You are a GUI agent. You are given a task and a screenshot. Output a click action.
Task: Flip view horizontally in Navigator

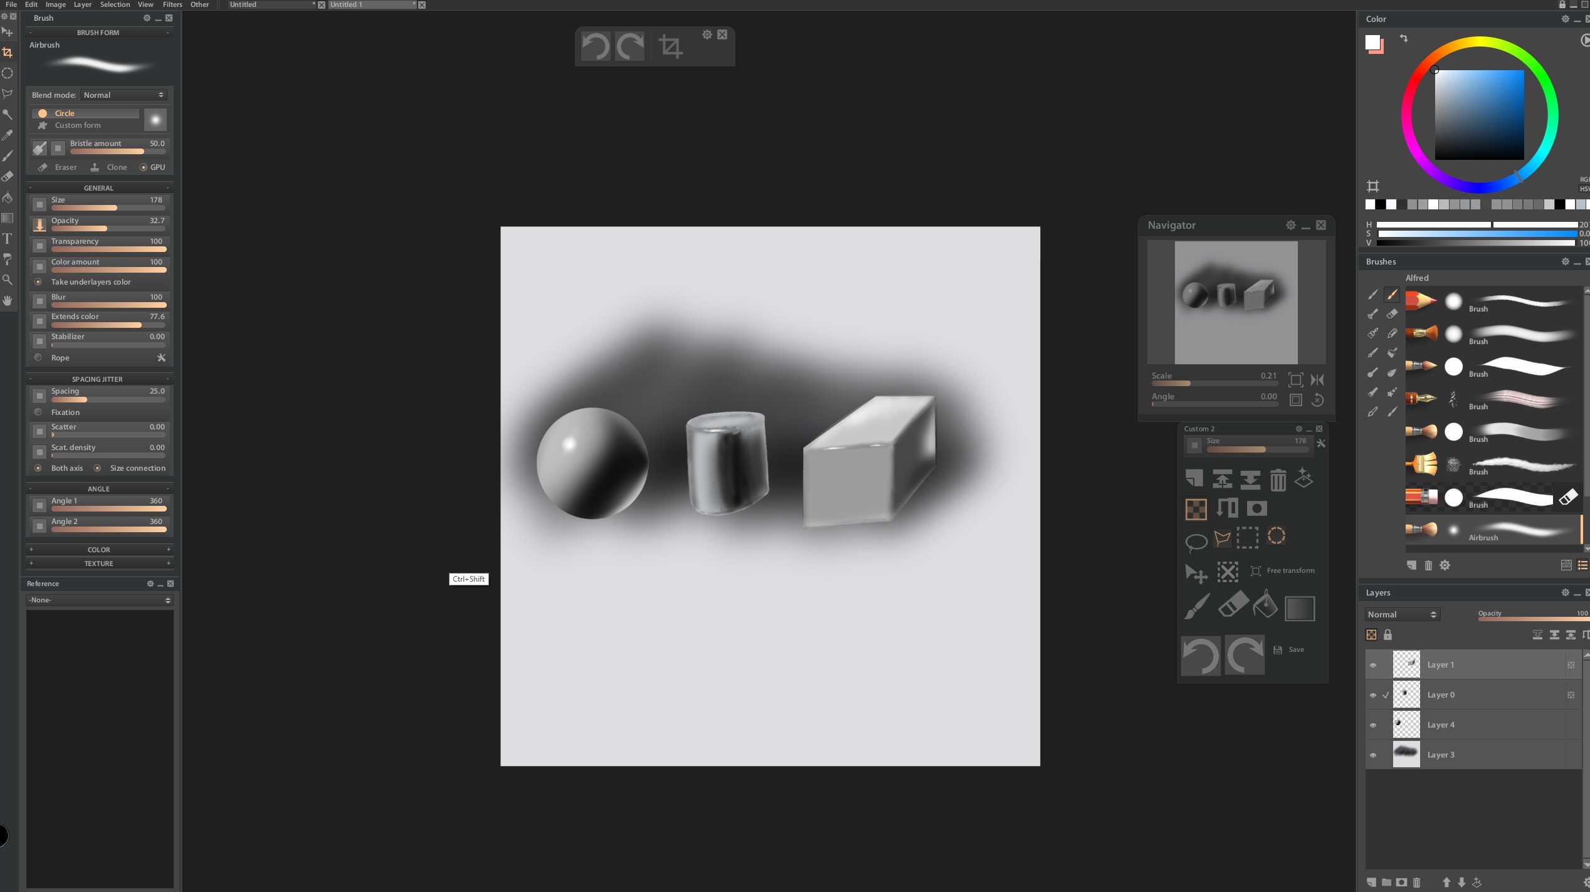point(1317,380)
